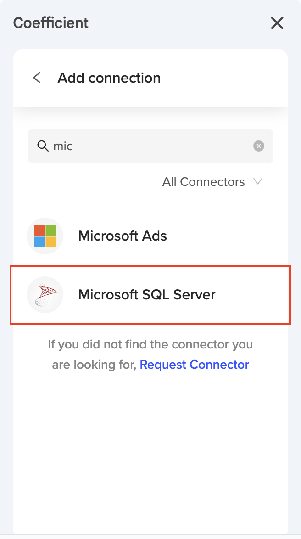
Task: Clear the search text with the x icon
Action: pos(259,146)
